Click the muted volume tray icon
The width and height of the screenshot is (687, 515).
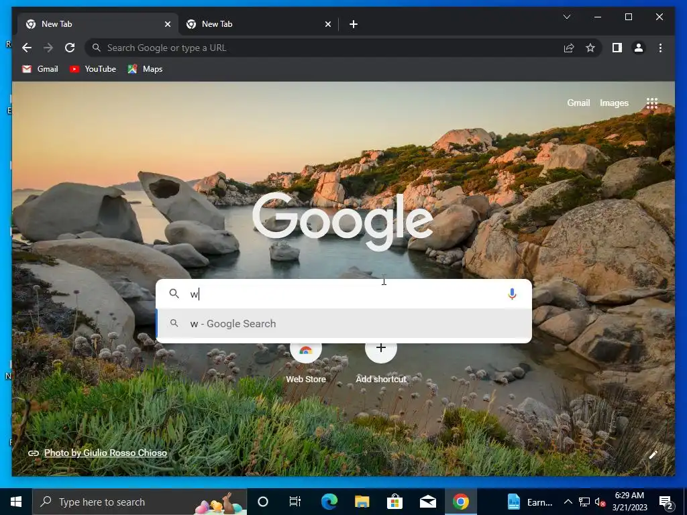point(600,502)
